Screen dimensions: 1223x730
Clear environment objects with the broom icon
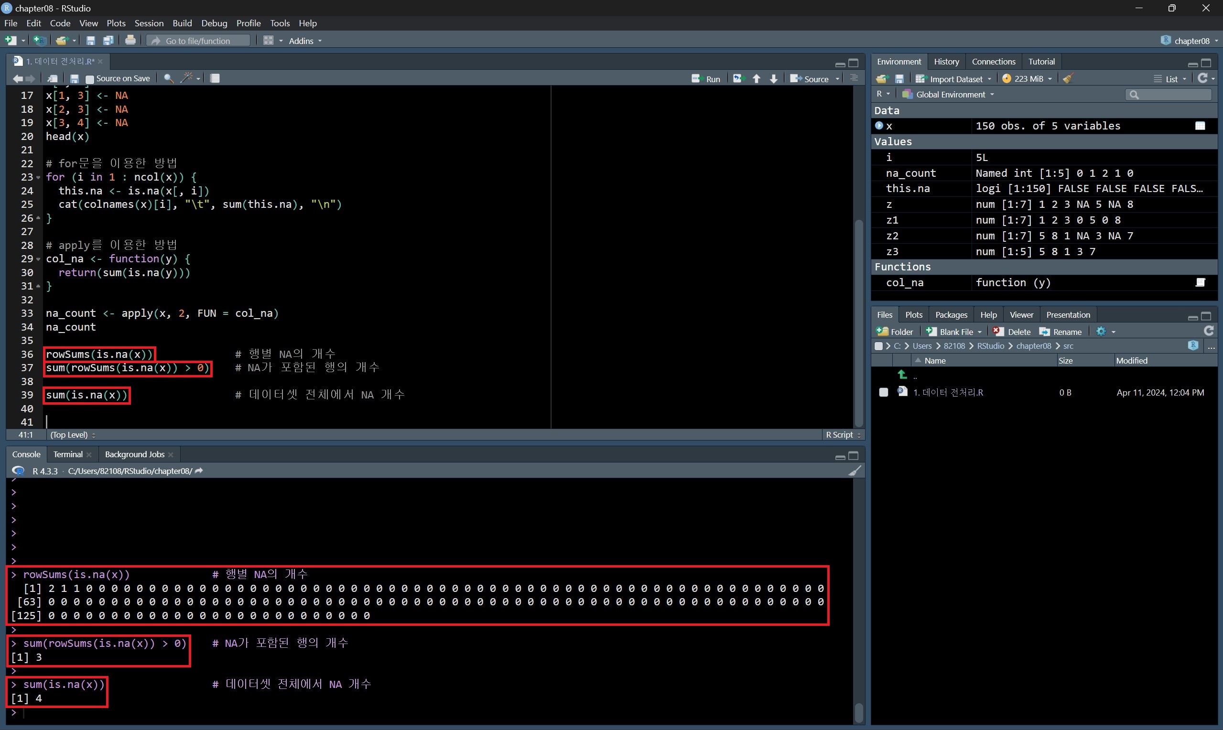pyautogui.click(x=1068, y=79)
